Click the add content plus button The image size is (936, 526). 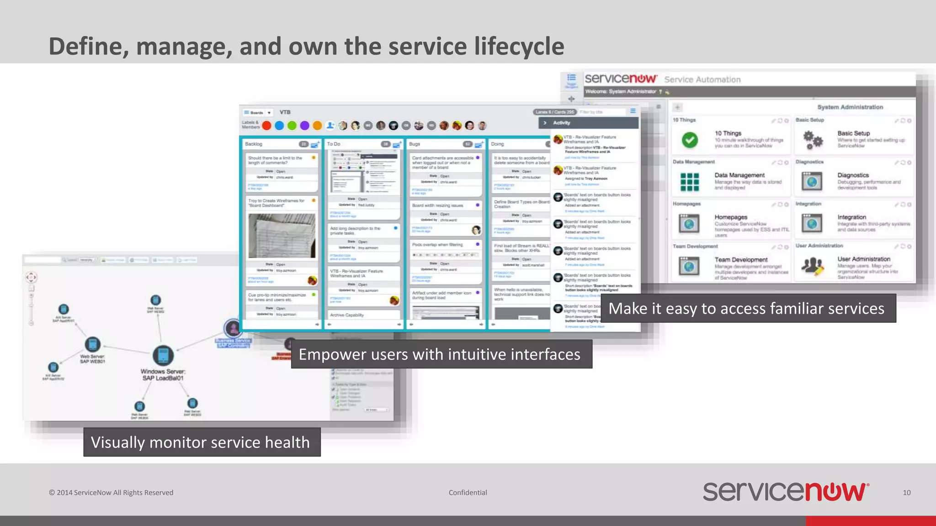pos(677,107)
